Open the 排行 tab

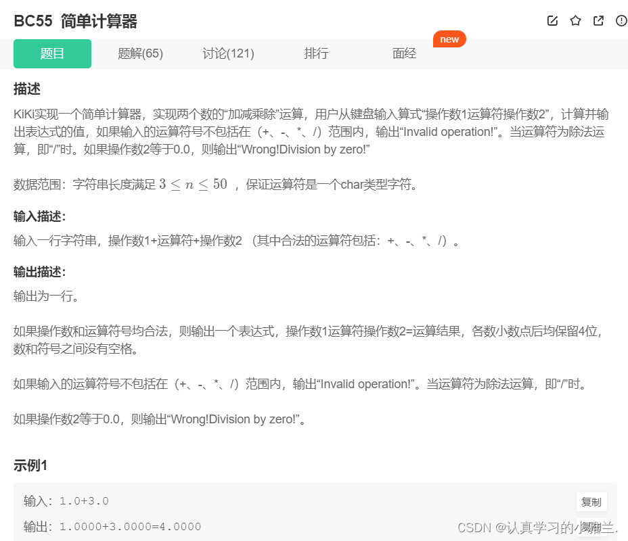pos(317,53)
